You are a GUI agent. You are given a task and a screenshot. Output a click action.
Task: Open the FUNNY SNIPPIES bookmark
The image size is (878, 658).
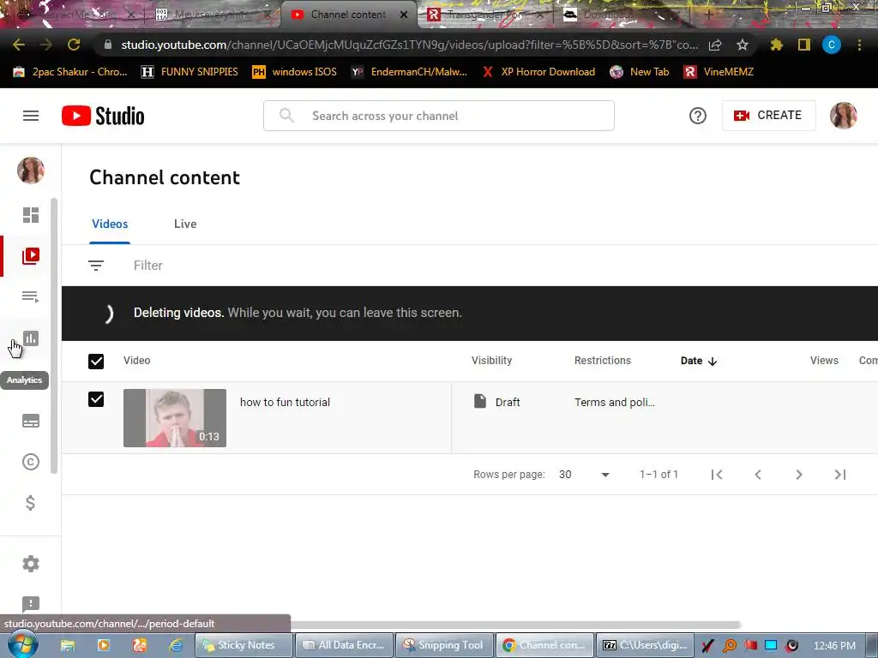[x=189, y=72]
